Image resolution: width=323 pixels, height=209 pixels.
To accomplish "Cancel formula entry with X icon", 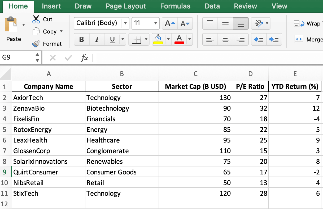I will pyautogui.click(x=53, y=58).
